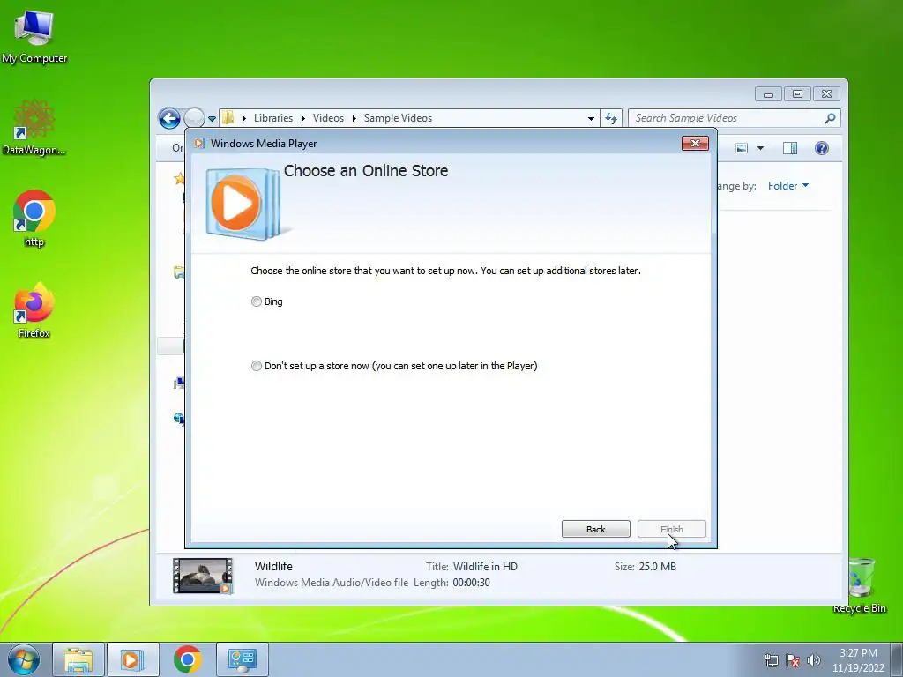Click the Explorer Forward navigation arrow
The height and width of the screenshot is (677, 903).
click(x=194, y=118)
